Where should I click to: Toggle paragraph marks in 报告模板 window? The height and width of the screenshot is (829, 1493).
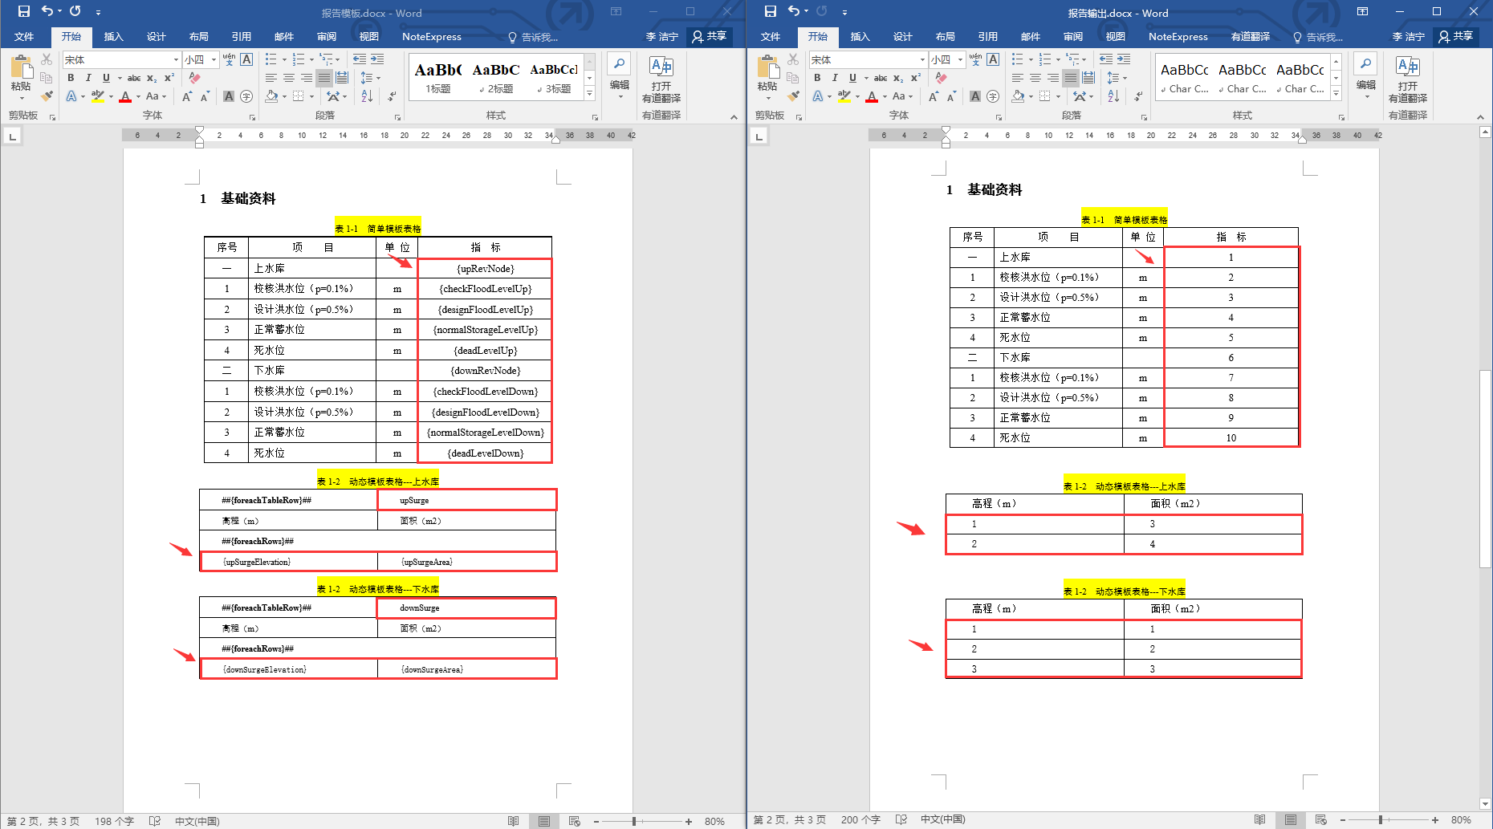[392, 96]
